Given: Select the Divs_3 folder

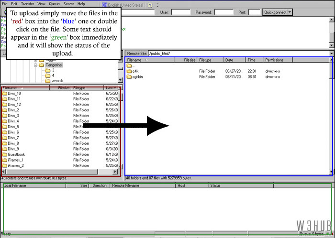Looking at the screenshot, I should tap(13, 116).
